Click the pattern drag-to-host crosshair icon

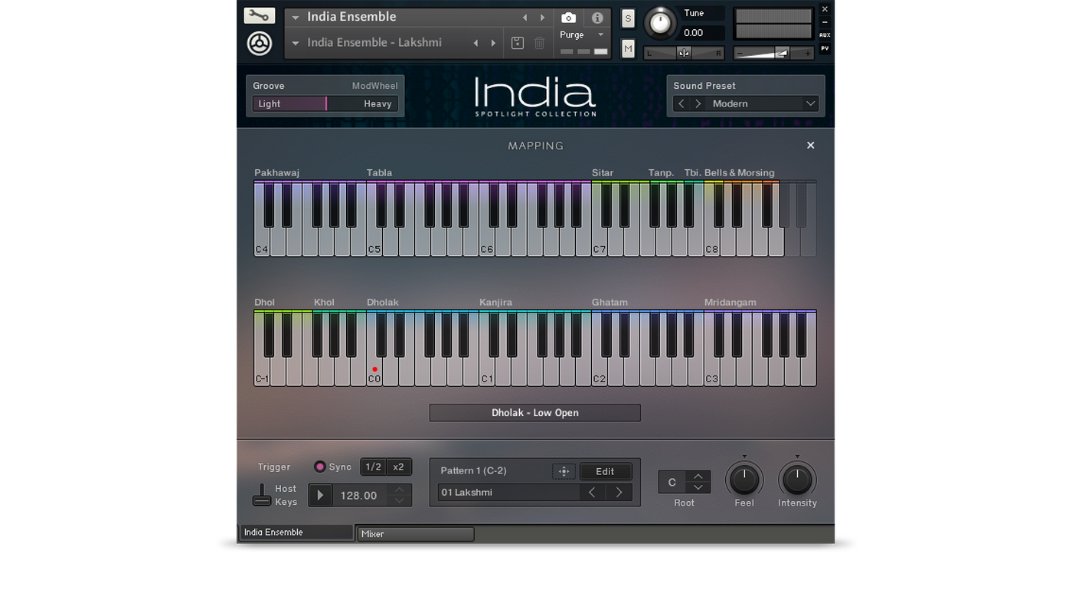[564, 471]
